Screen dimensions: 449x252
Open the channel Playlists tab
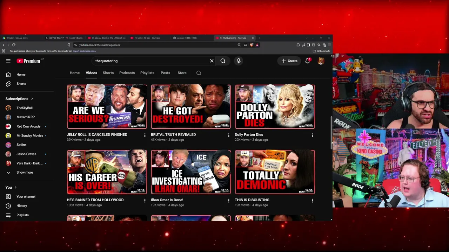(x=147, y=73)
